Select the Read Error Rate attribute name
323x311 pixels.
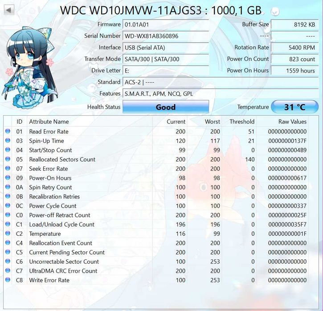tap(49, 131)
